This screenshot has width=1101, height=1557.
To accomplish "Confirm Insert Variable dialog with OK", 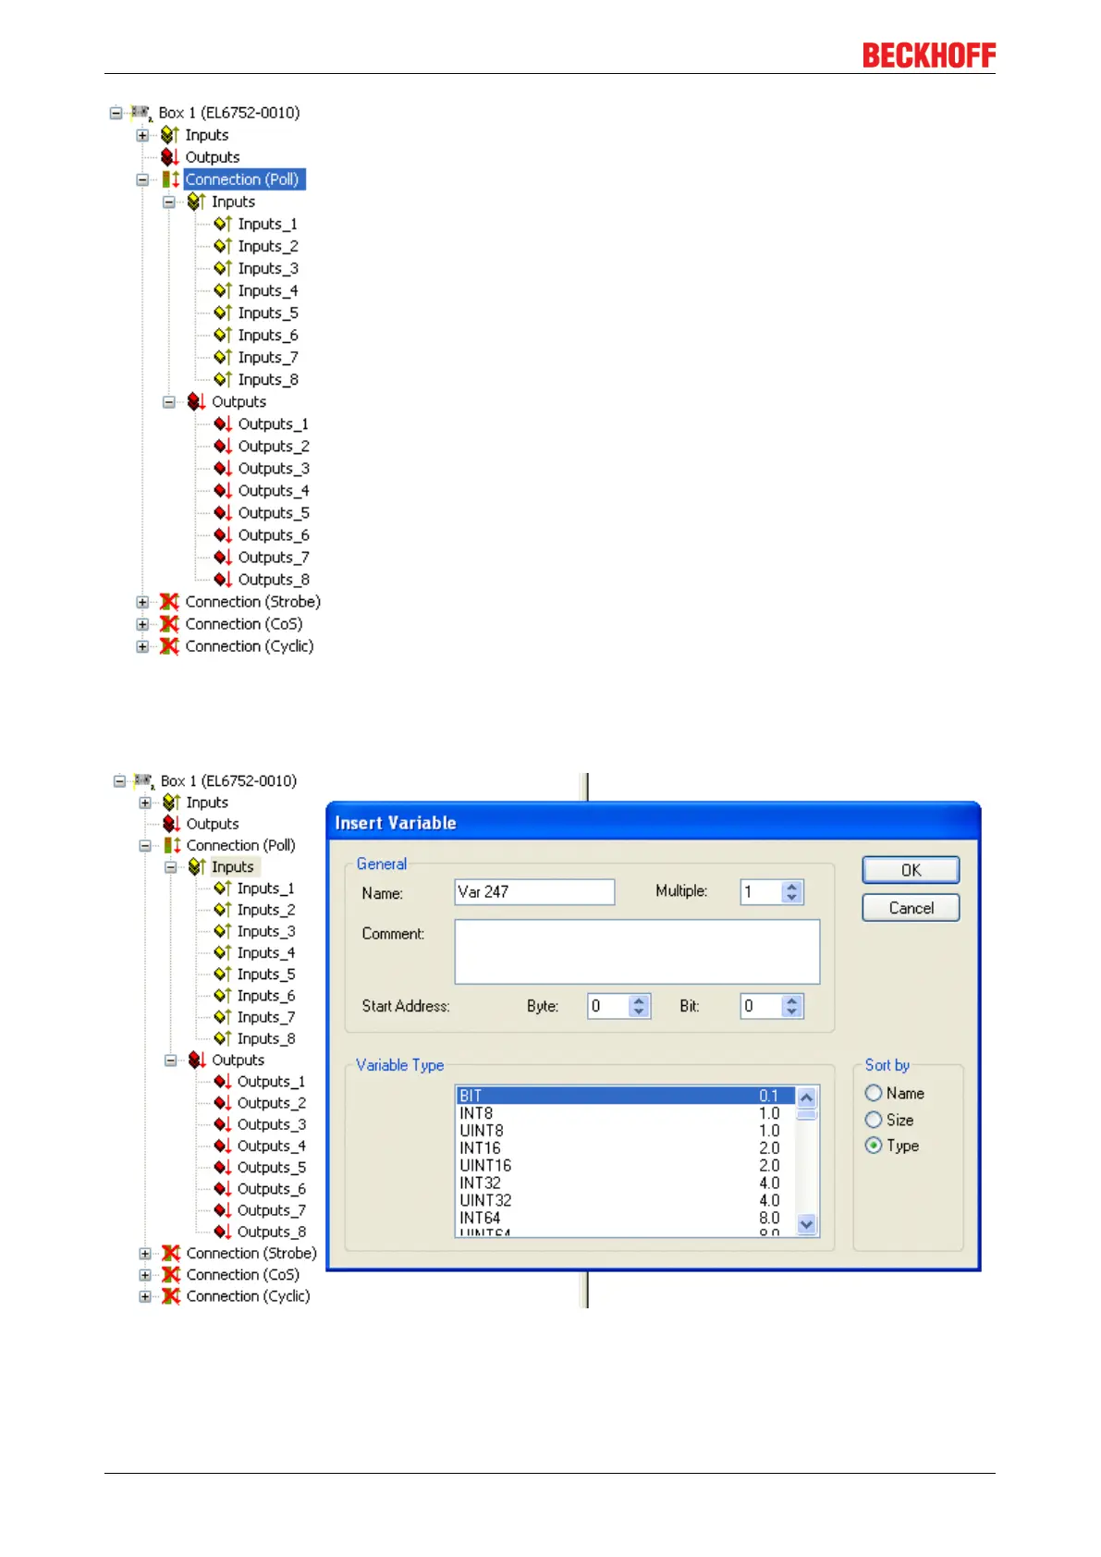I will pyautogui.click(x=911, y=870).
